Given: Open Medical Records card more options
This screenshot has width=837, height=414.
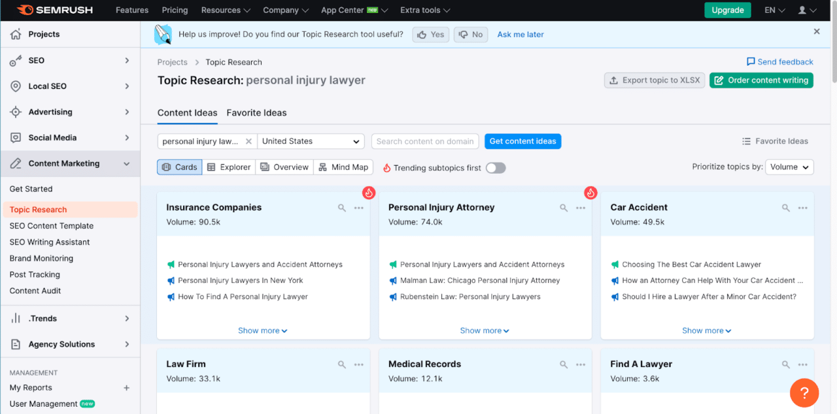Looking at the screenshot, I should coord(581,364).
